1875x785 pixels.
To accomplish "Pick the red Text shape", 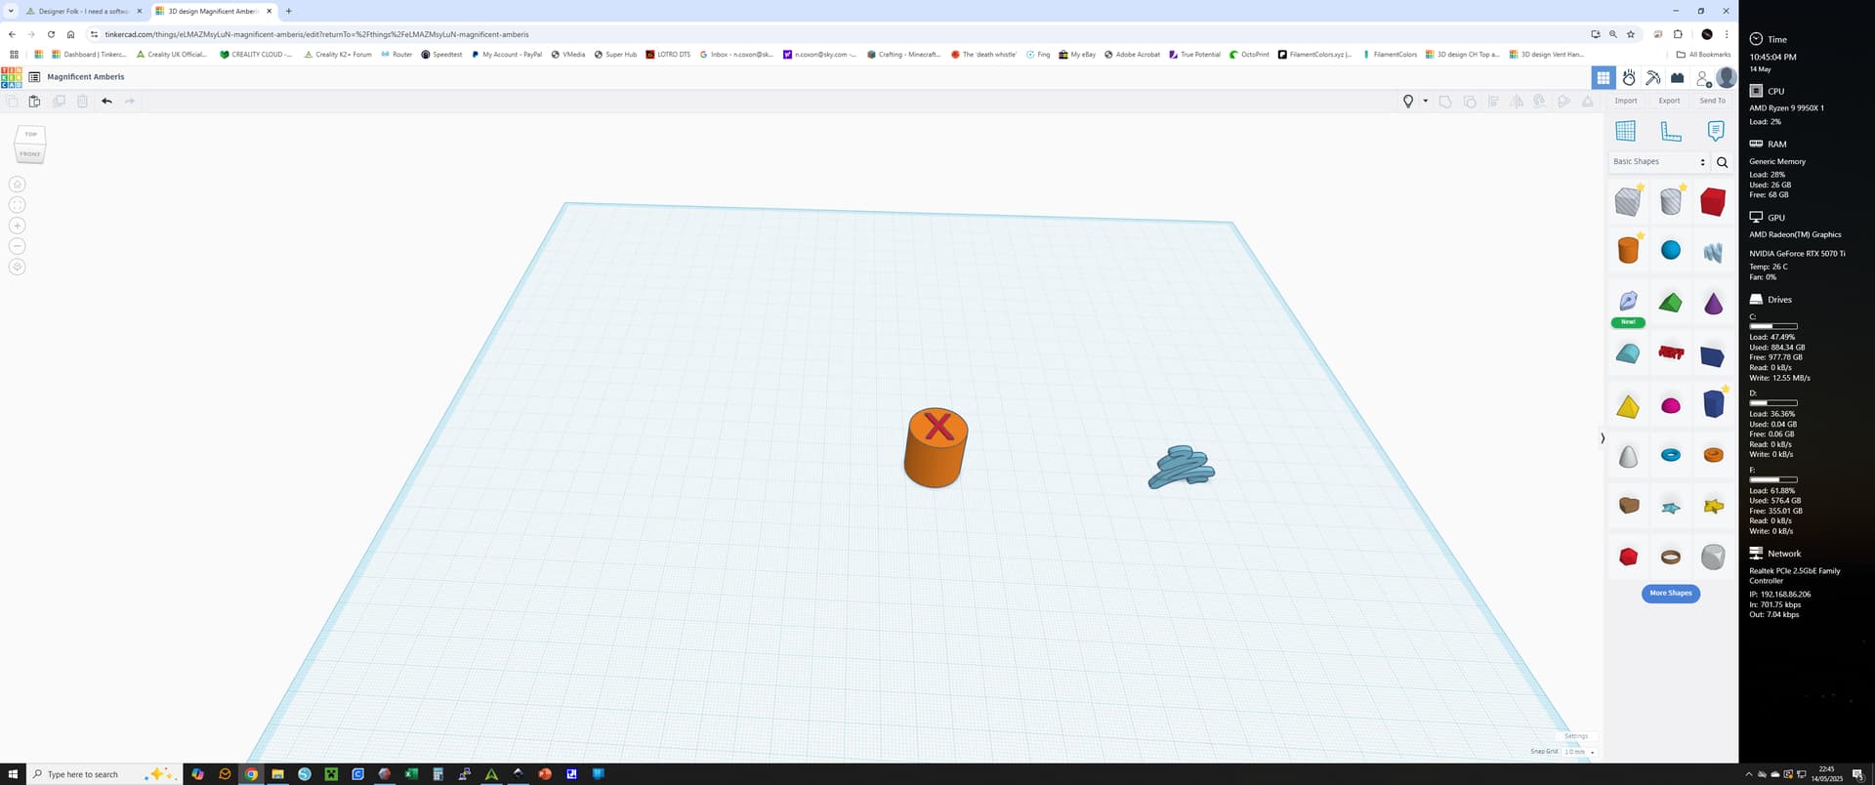I will 1671,353.
